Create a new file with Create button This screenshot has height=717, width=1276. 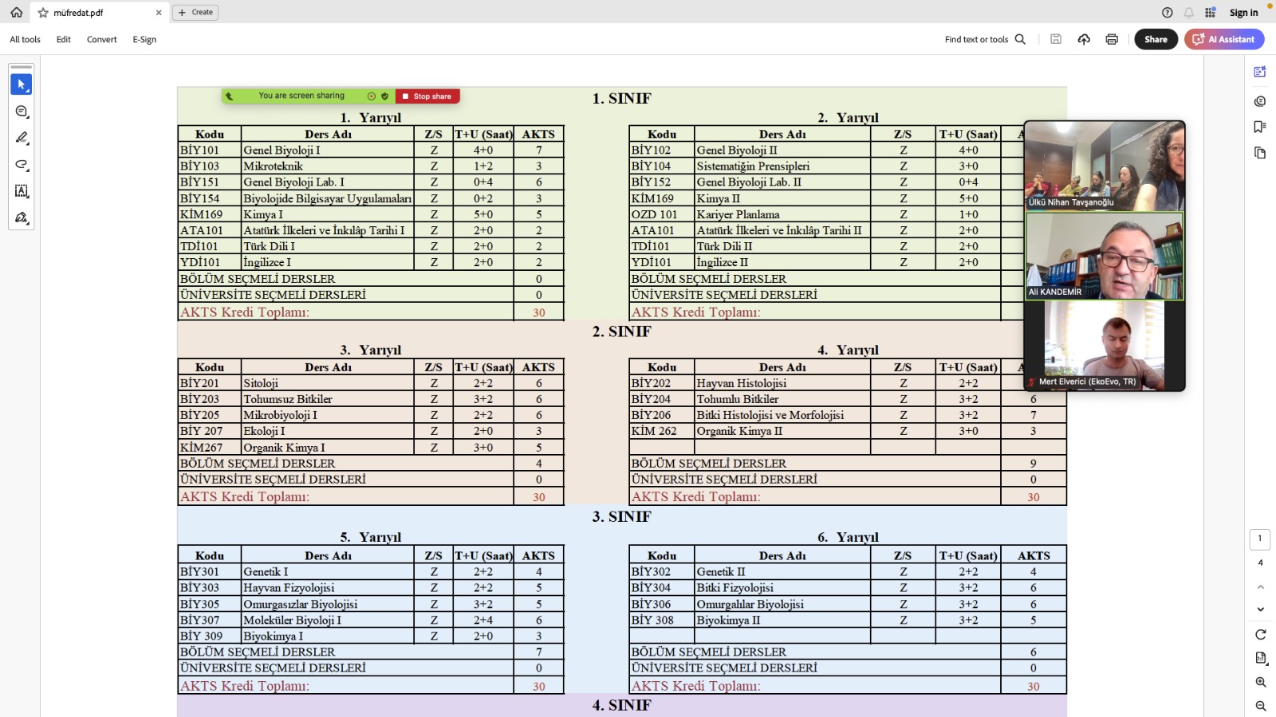coord(196,12)
